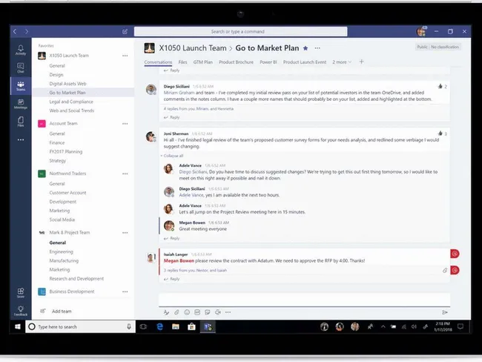Image resolution: width=482 pixels, height=362 pixels.
Task: Select the Legal and Compliance channel
Action: [70, 102]
